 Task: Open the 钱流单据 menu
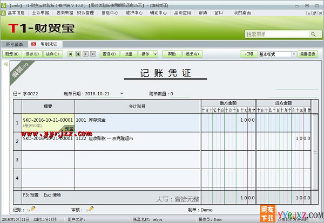click(65, 13)
